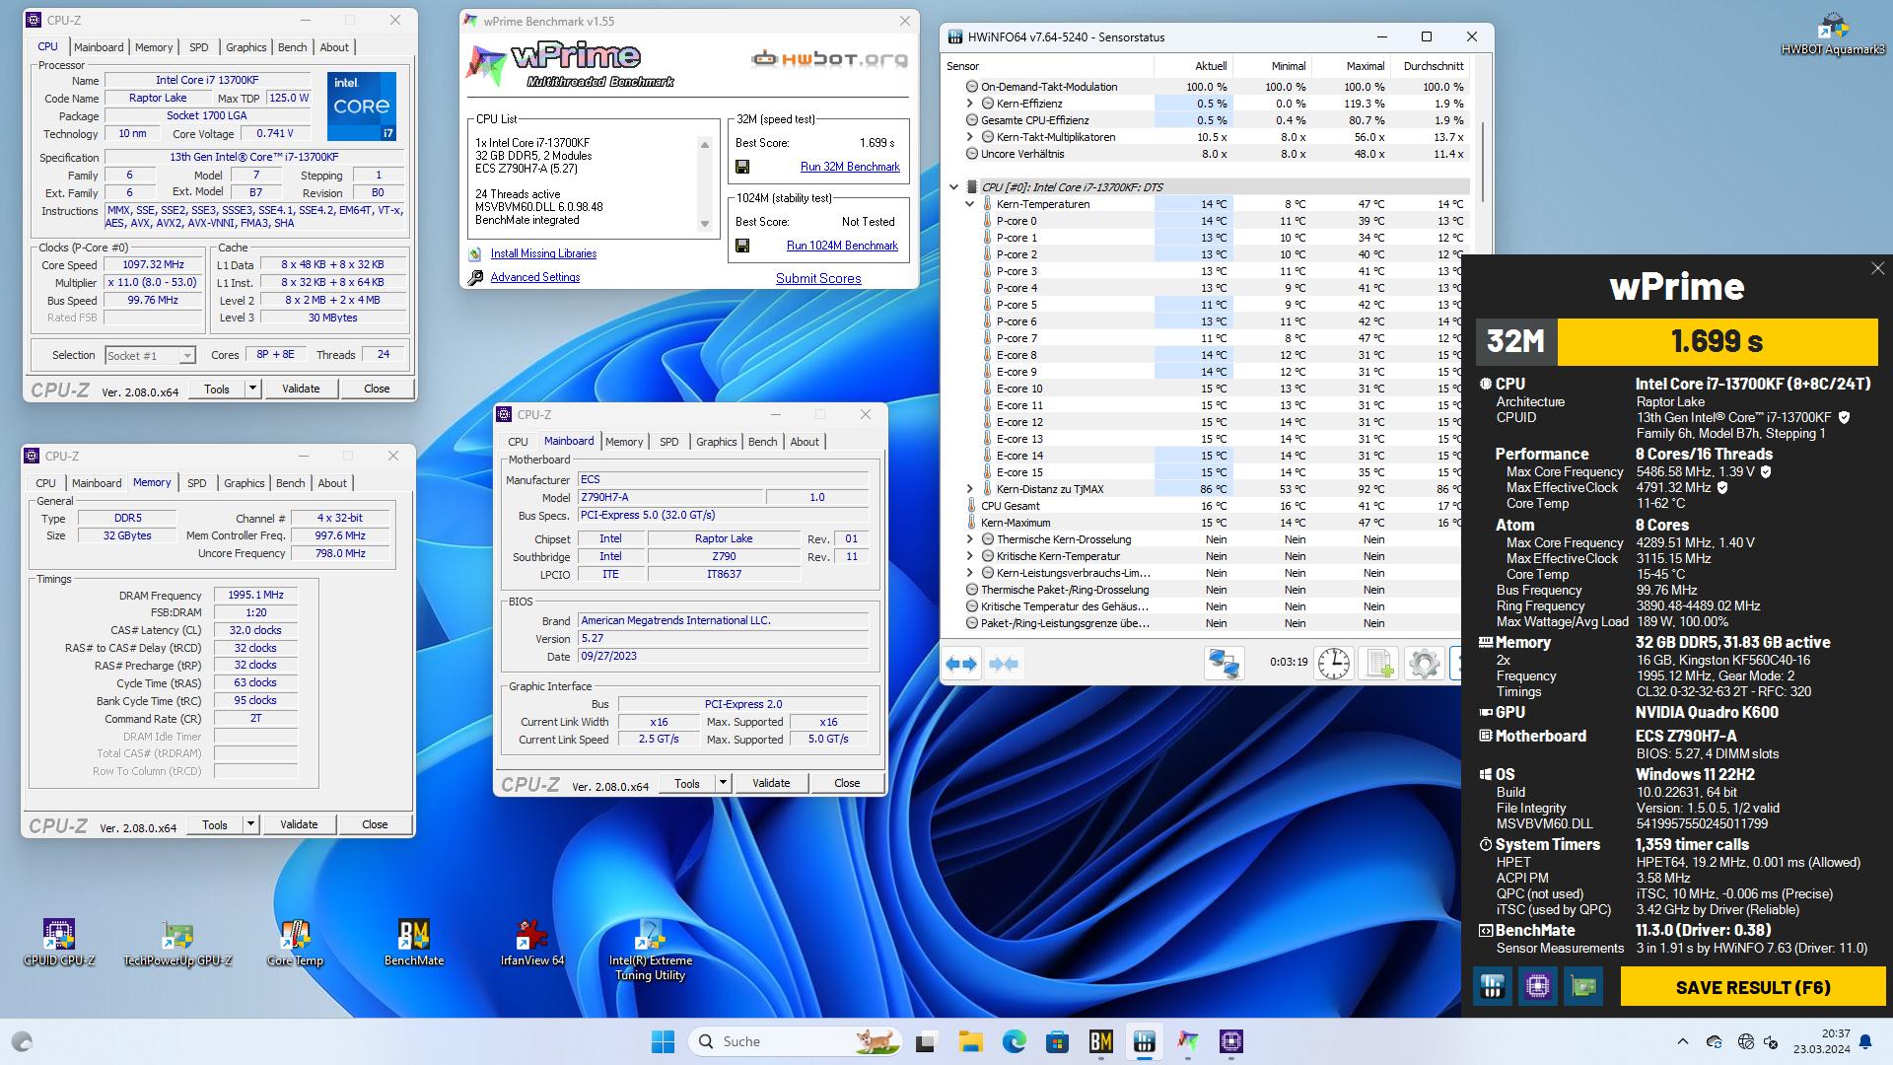The width and height of the screenshot is (1893, 1065).
Task: Switch to SPD tab in top CPU-Z
Action: point(198,47)
